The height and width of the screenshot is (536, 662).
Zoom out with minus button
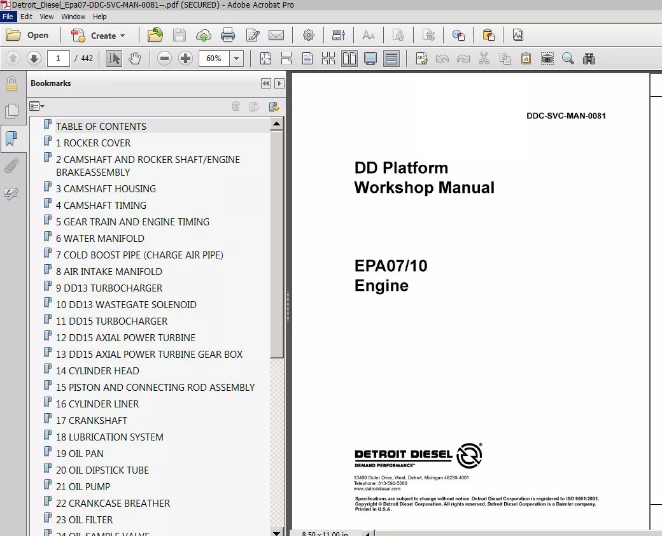pos(164,59)
